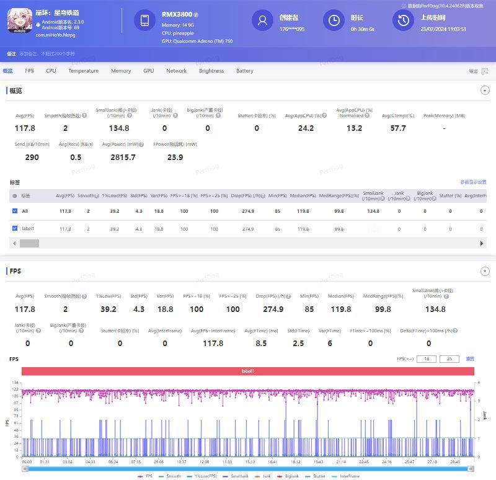Click the Honkai Star Rail app icon
The height and width of the screenshot is (480, 496).
20,20
